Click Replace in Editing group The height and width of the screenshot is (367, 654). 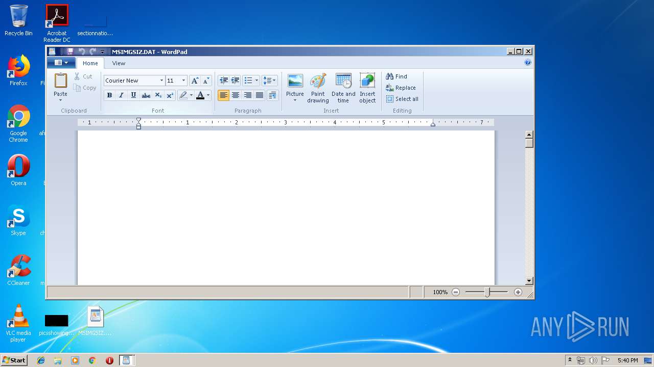click(x=401, y=88)
